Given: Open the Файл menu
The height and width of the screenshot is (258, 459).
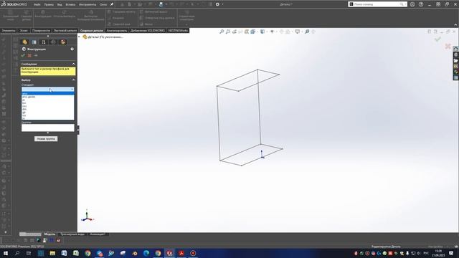Looking at the screenshot, I should (37, 4).
